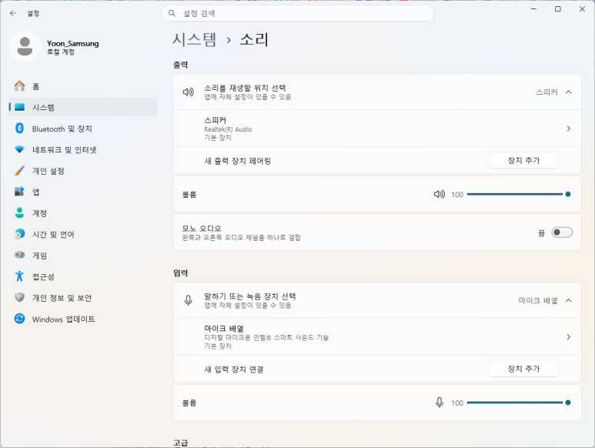595x448 pixels.
Task: Click the Bluetooth icon in the sidebar
Action: pyautogui.click(x=20, y=129)
